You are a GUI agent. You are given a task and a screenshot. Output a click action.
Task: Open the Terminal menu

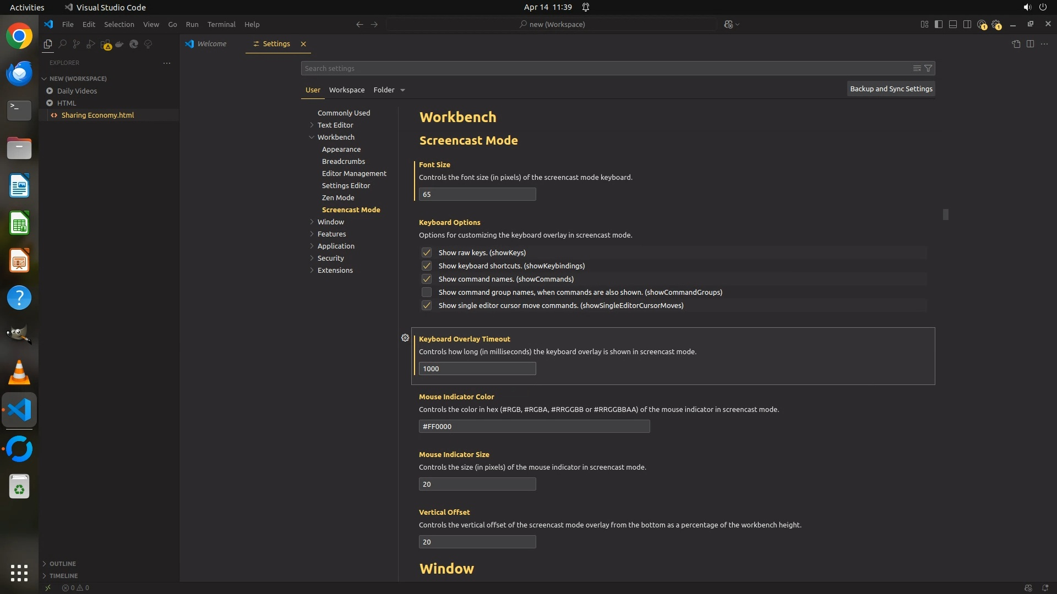(x=221, y=24)
